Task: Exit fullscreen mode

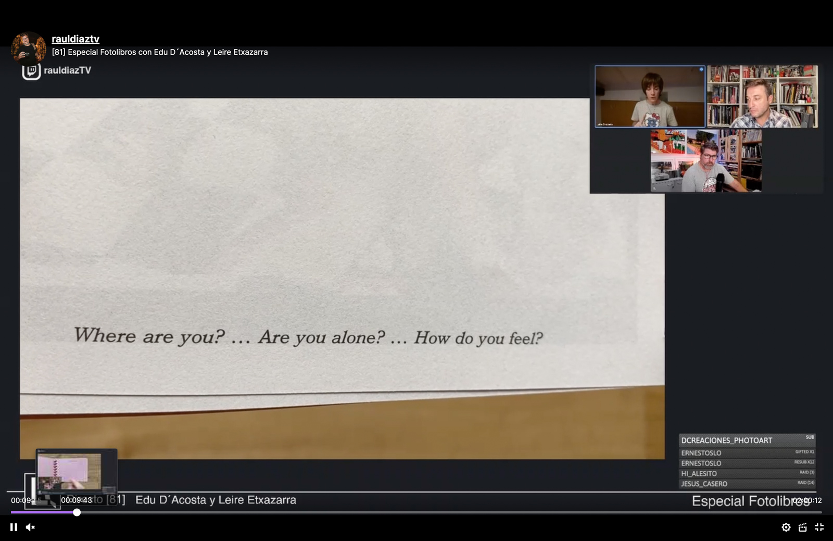Action: point(819,527)
